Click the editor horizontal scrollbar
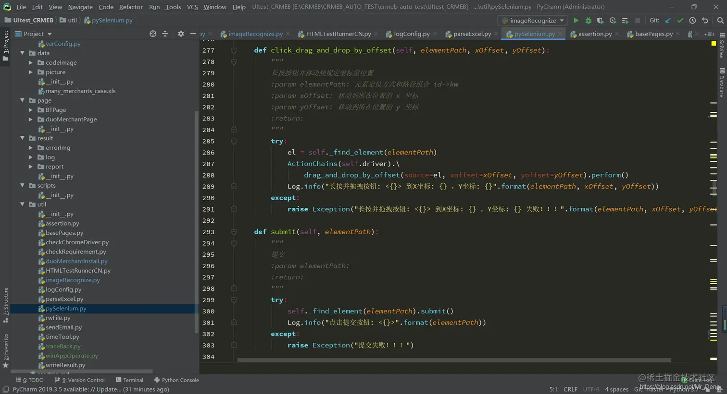This screenshot has height=394, width=727. click(453, 359)
